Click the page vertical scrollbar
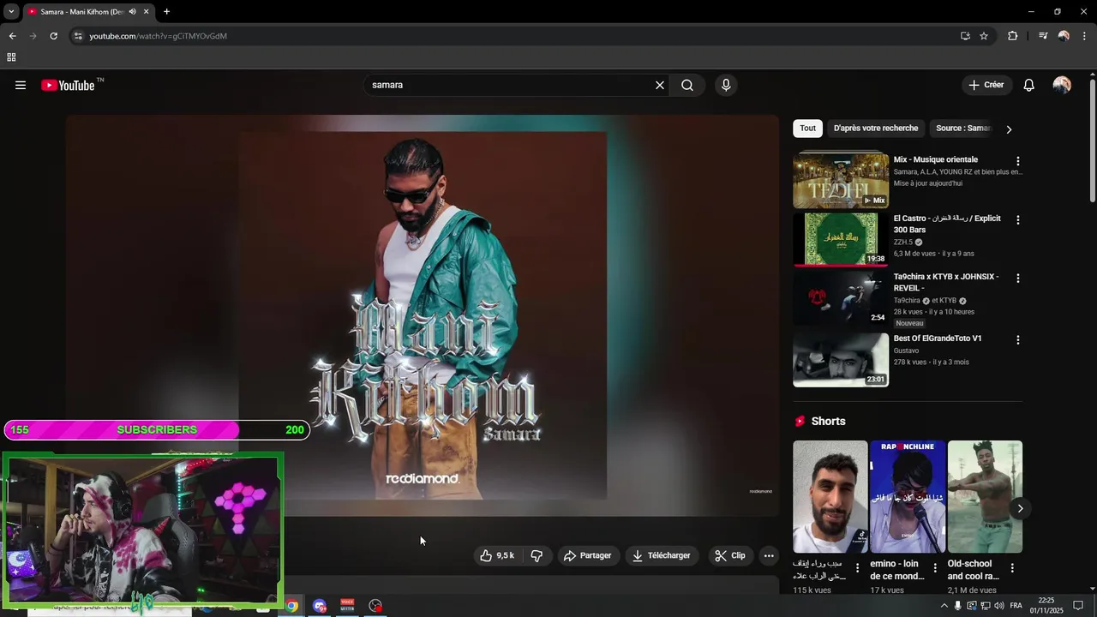This screenshot has height=617, width=1097. coord(1093,141)
